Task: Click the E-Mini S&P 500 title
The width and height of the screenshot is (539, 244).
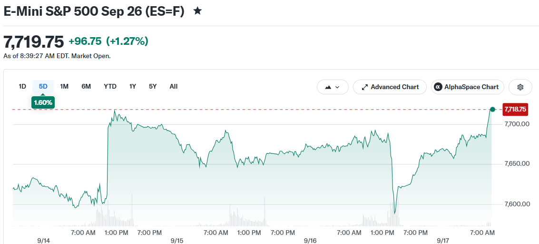Action: pyautogui.click(x=94, y=11)
